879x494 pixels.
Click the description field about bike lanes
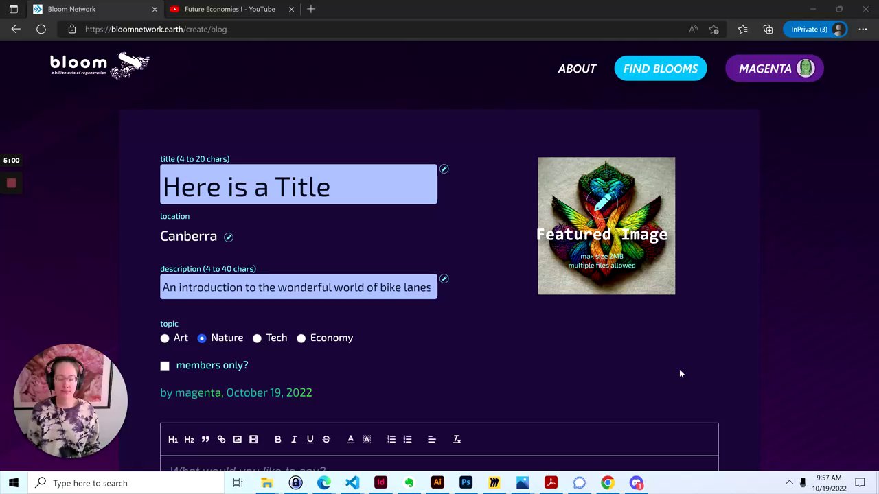point(299,287)
